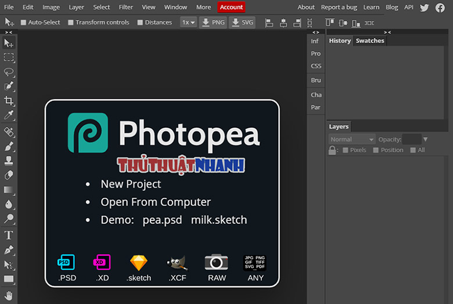Click the align left edges icon
This screenshot has width=453, height=304.
(269, 23)
